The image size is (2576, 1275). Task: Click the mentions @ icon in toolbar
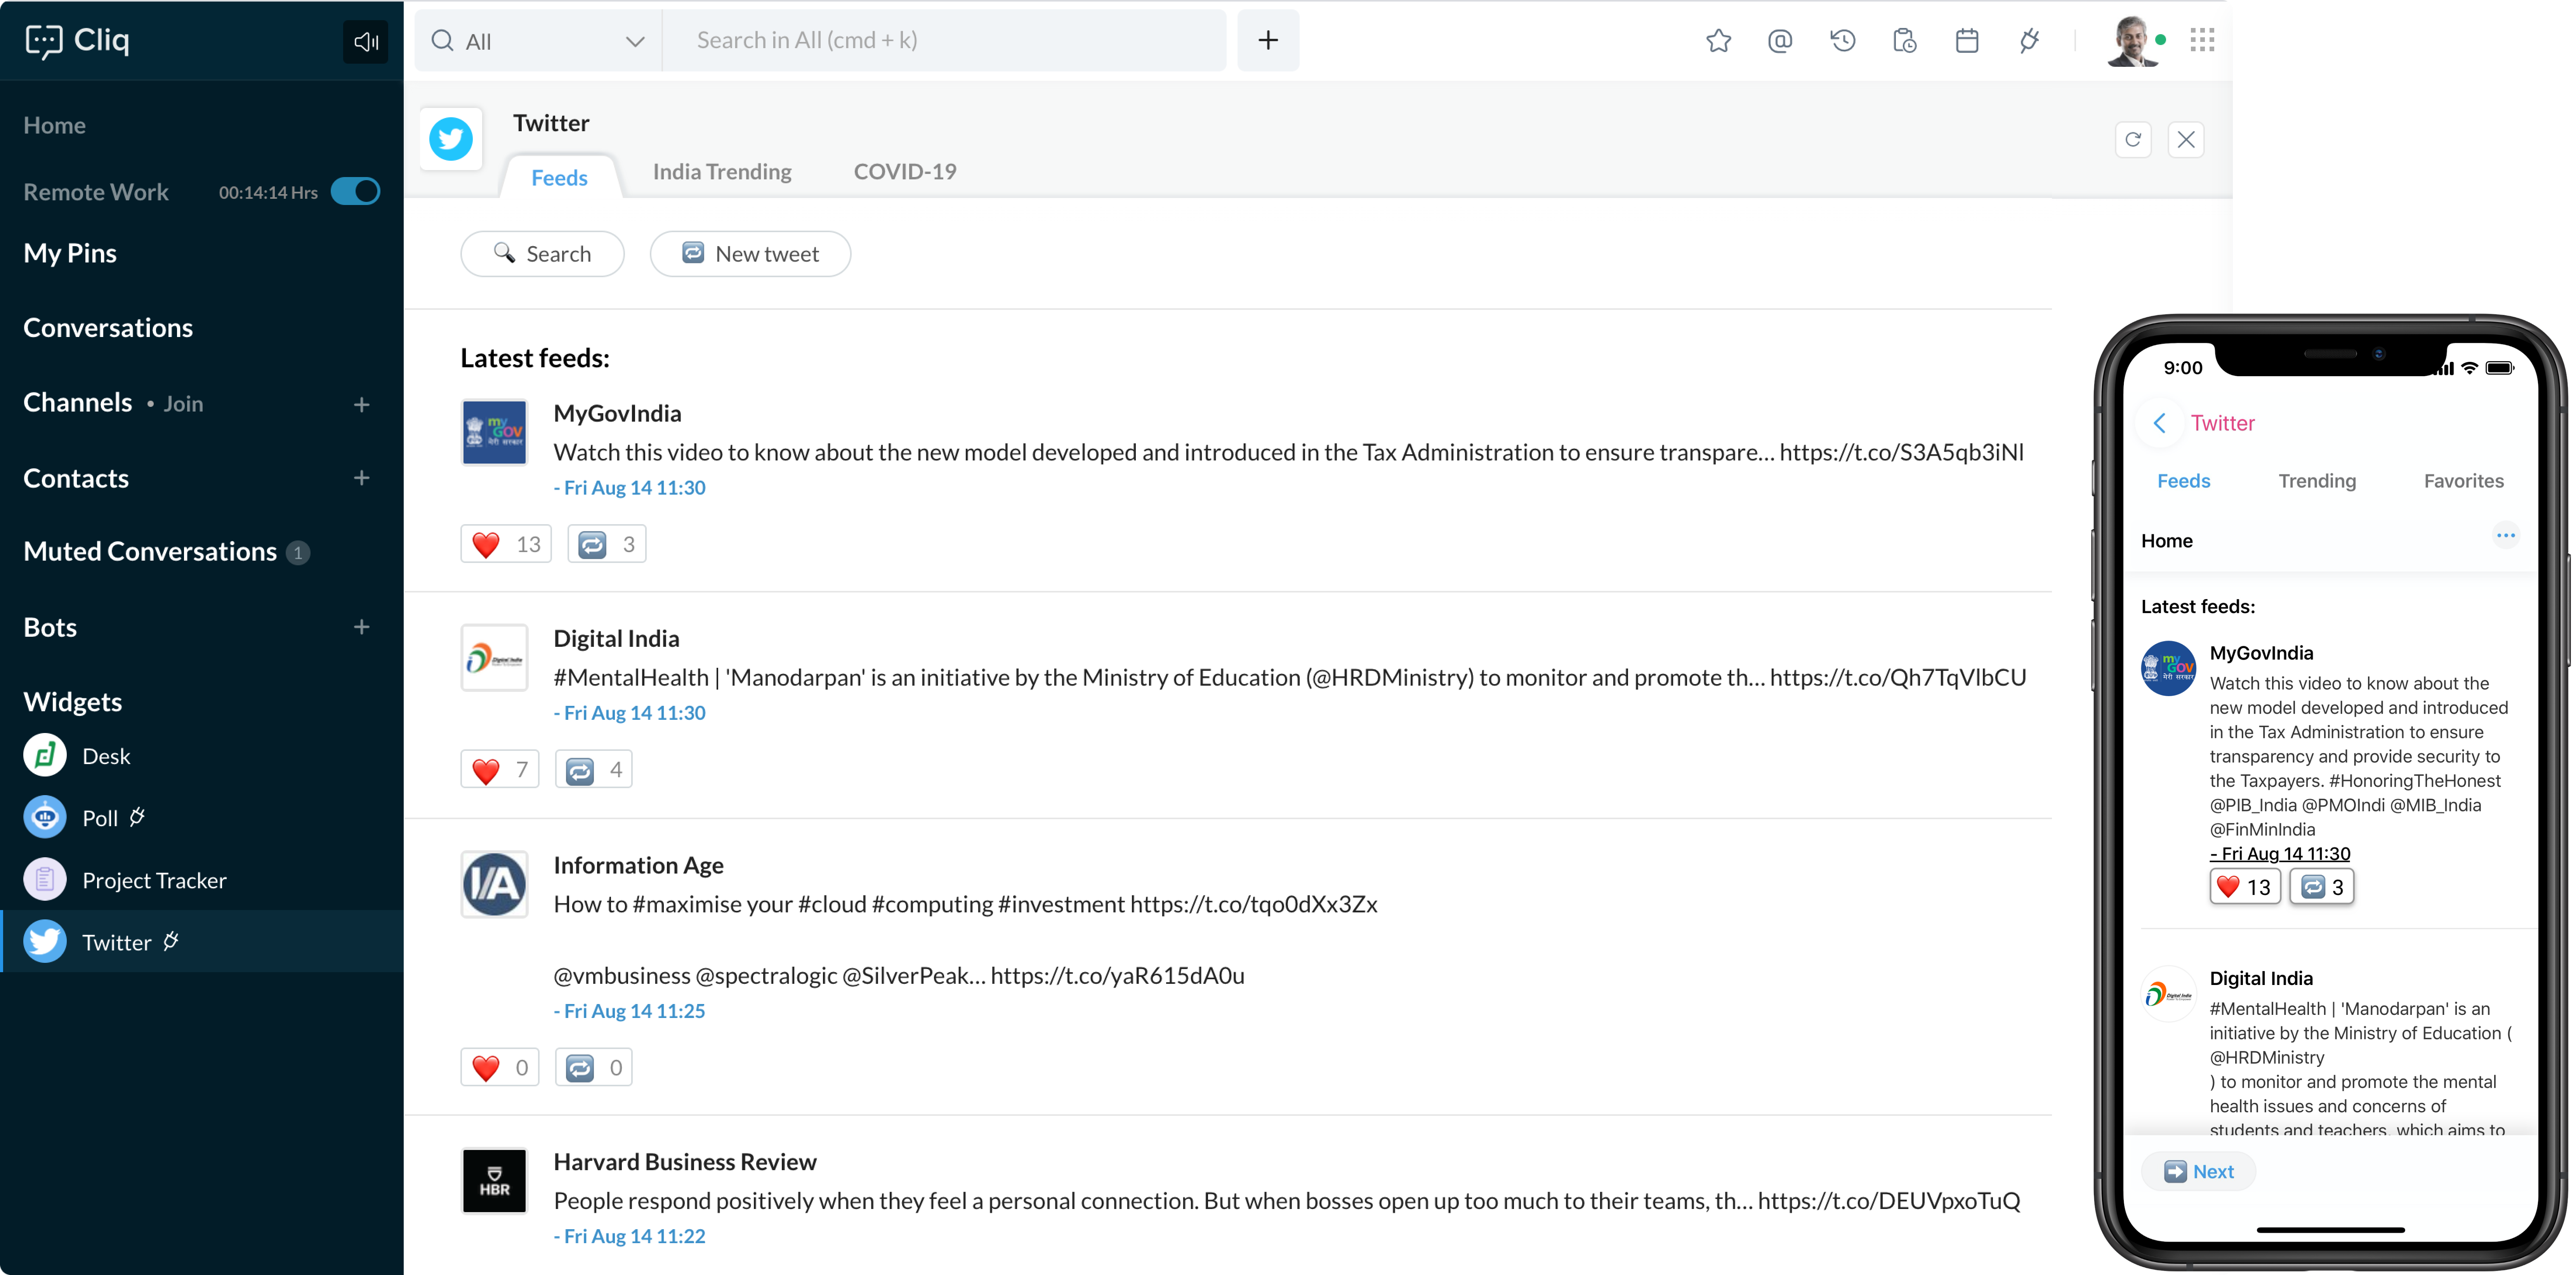(1779, 40)
